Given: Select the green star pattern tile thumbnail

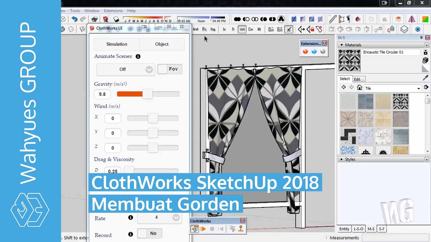Looking at the screenshot, I should pos(348,119).
